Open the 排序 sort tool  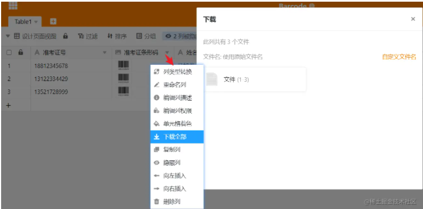pos(117,36)
